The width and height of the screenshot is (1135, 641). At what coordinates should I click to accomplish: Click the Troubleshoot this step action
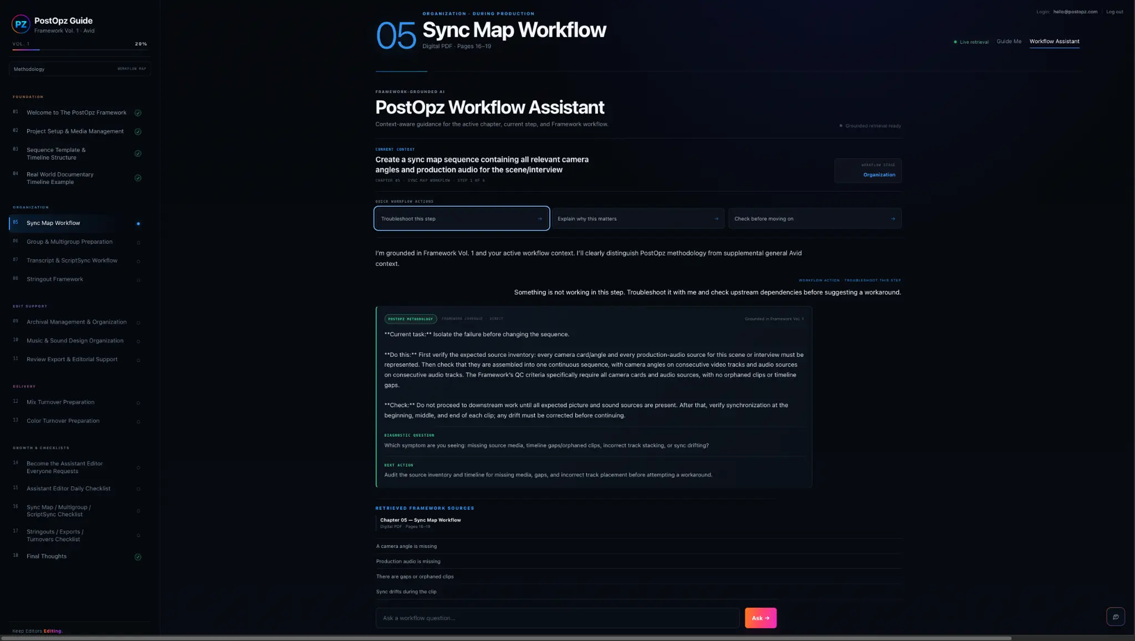pos(462,219)
